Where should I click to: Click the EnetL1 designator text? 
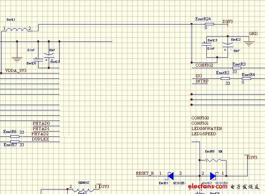click(x=11, y=20)
